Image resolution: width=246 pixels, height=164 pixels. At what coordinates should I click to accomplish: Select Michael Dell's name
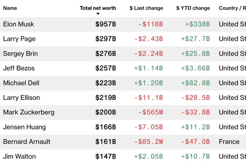tap(21, 83)
